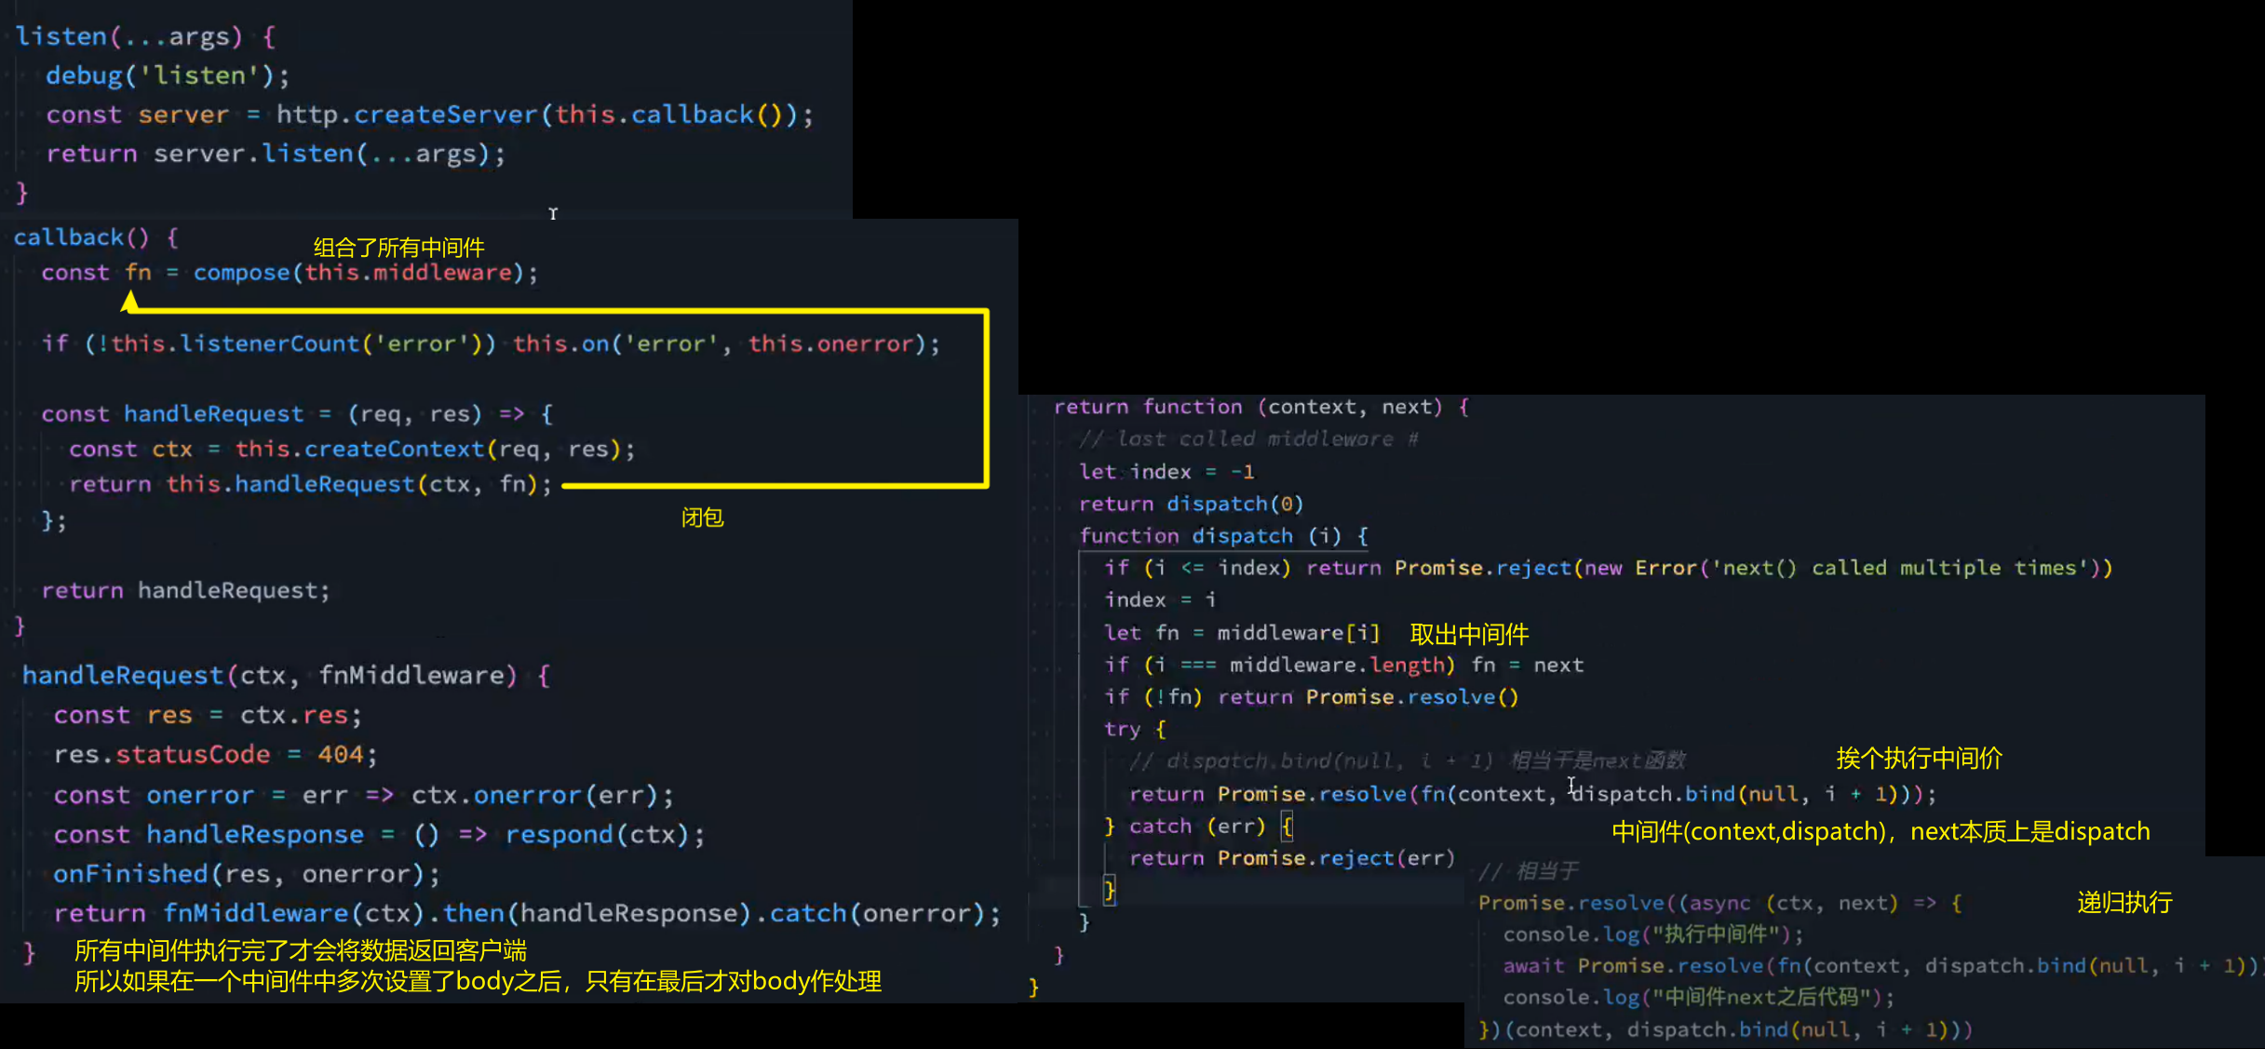The height and width of the screenshot is (1049, 2265).
Task: Click 'let fn = middleware[i]' line
Action: [x=1242, y=634]
